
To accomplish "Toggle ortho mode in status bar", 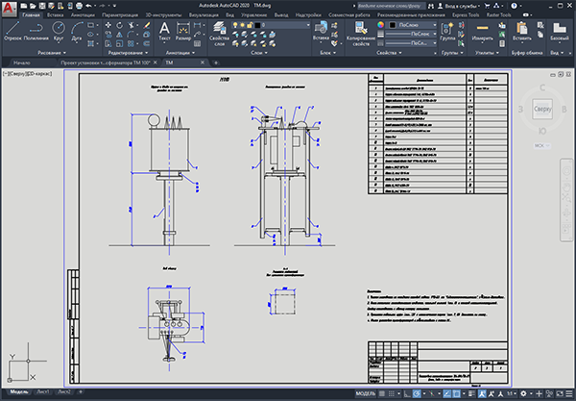I will (x=406, y=393).
